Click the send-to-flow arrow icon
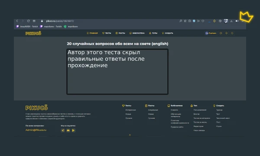 (x=198, y=21)
